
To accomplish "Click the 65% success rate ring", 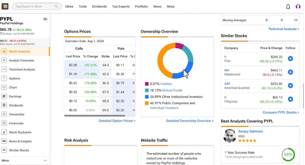I will click(288, 155).
